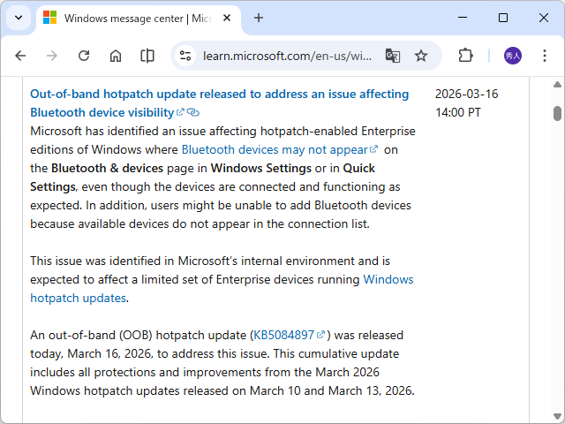The width and height of the screenshot is (565, 424).
Task: Click the browser back arrow
Action: click(20, 56)
